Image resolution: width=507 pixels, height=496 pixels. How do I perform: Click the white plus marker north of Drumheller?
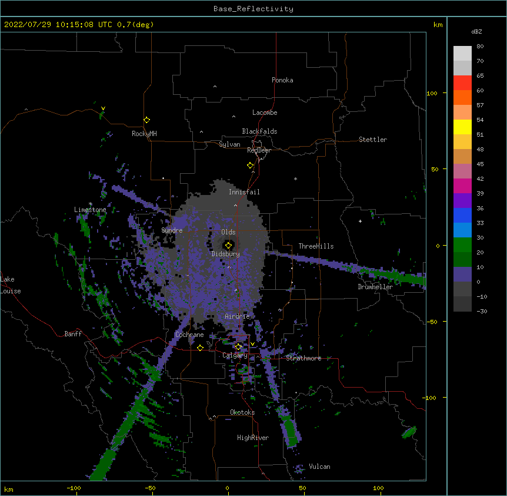[x=360, y=221]
